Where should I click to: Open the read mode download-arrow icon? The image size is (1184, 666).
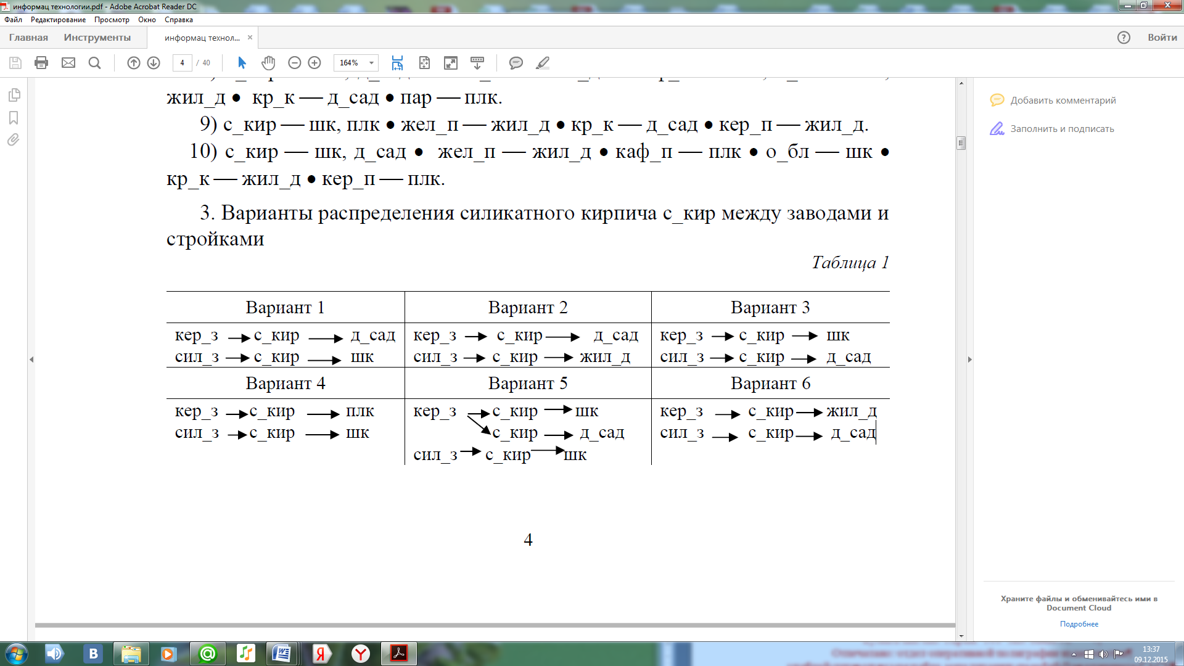[x=477, y=63]
